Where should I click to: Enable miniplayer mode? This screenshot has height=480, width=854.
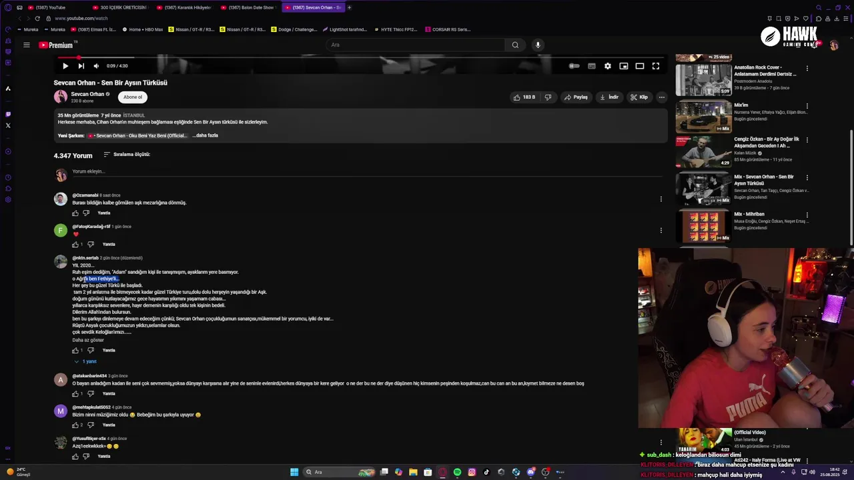[623, 66]
